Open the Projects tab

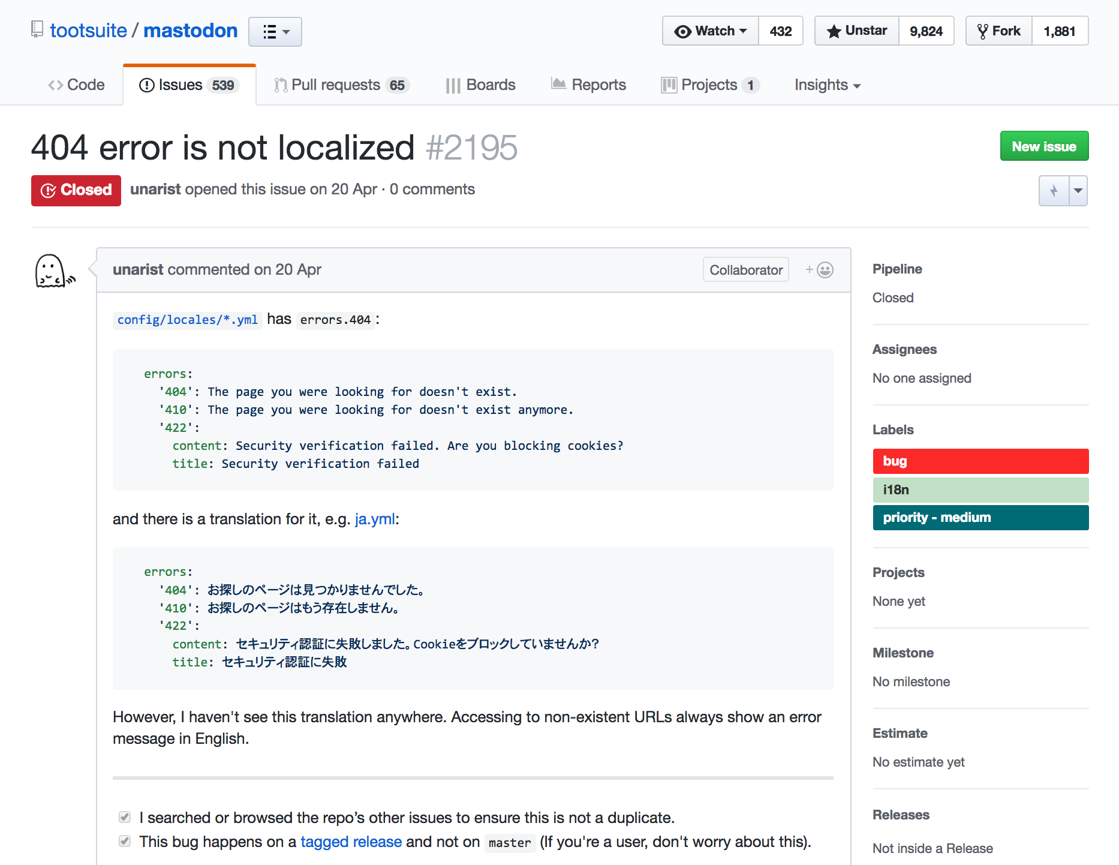pyautogui.click(x=711, y=85)
